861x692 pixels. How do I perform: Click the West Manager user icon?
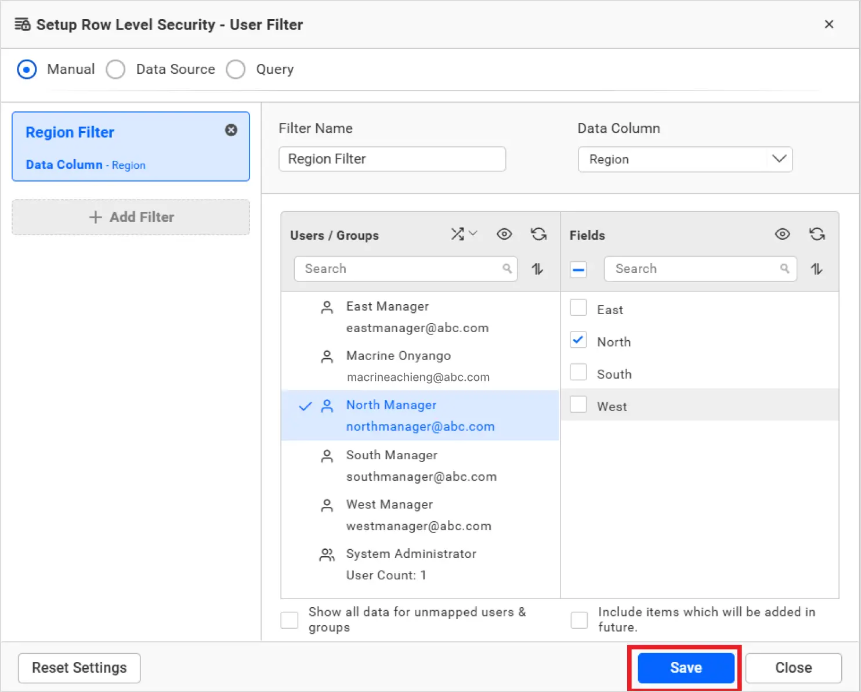click(x=327, y=506)
